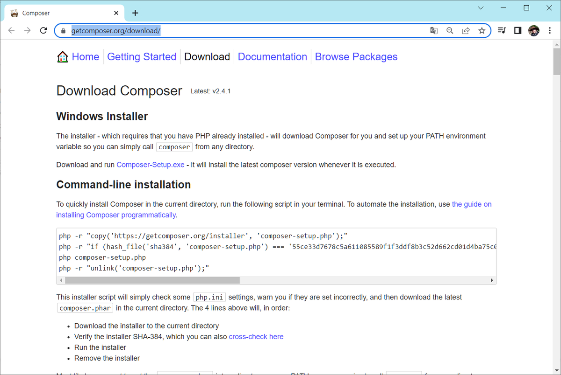Click page vertical scrollbar thumb

point(556,61)
